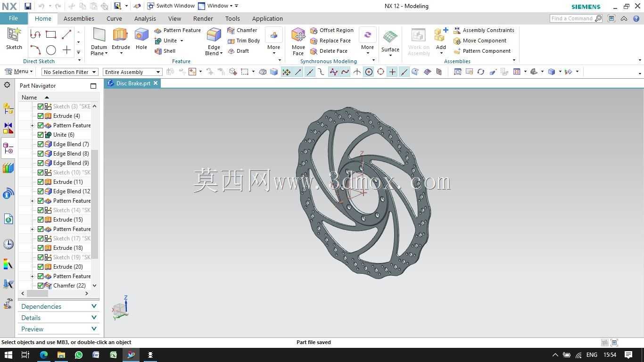644x362 pixels.
Task: Click inside the Find a Command box
Action: (x=571, y=18)
